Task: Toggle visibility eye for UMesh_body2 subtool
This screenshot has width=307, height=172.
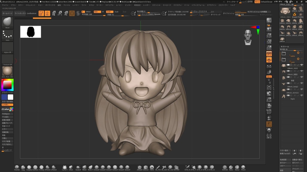Action: pos(302,84)
